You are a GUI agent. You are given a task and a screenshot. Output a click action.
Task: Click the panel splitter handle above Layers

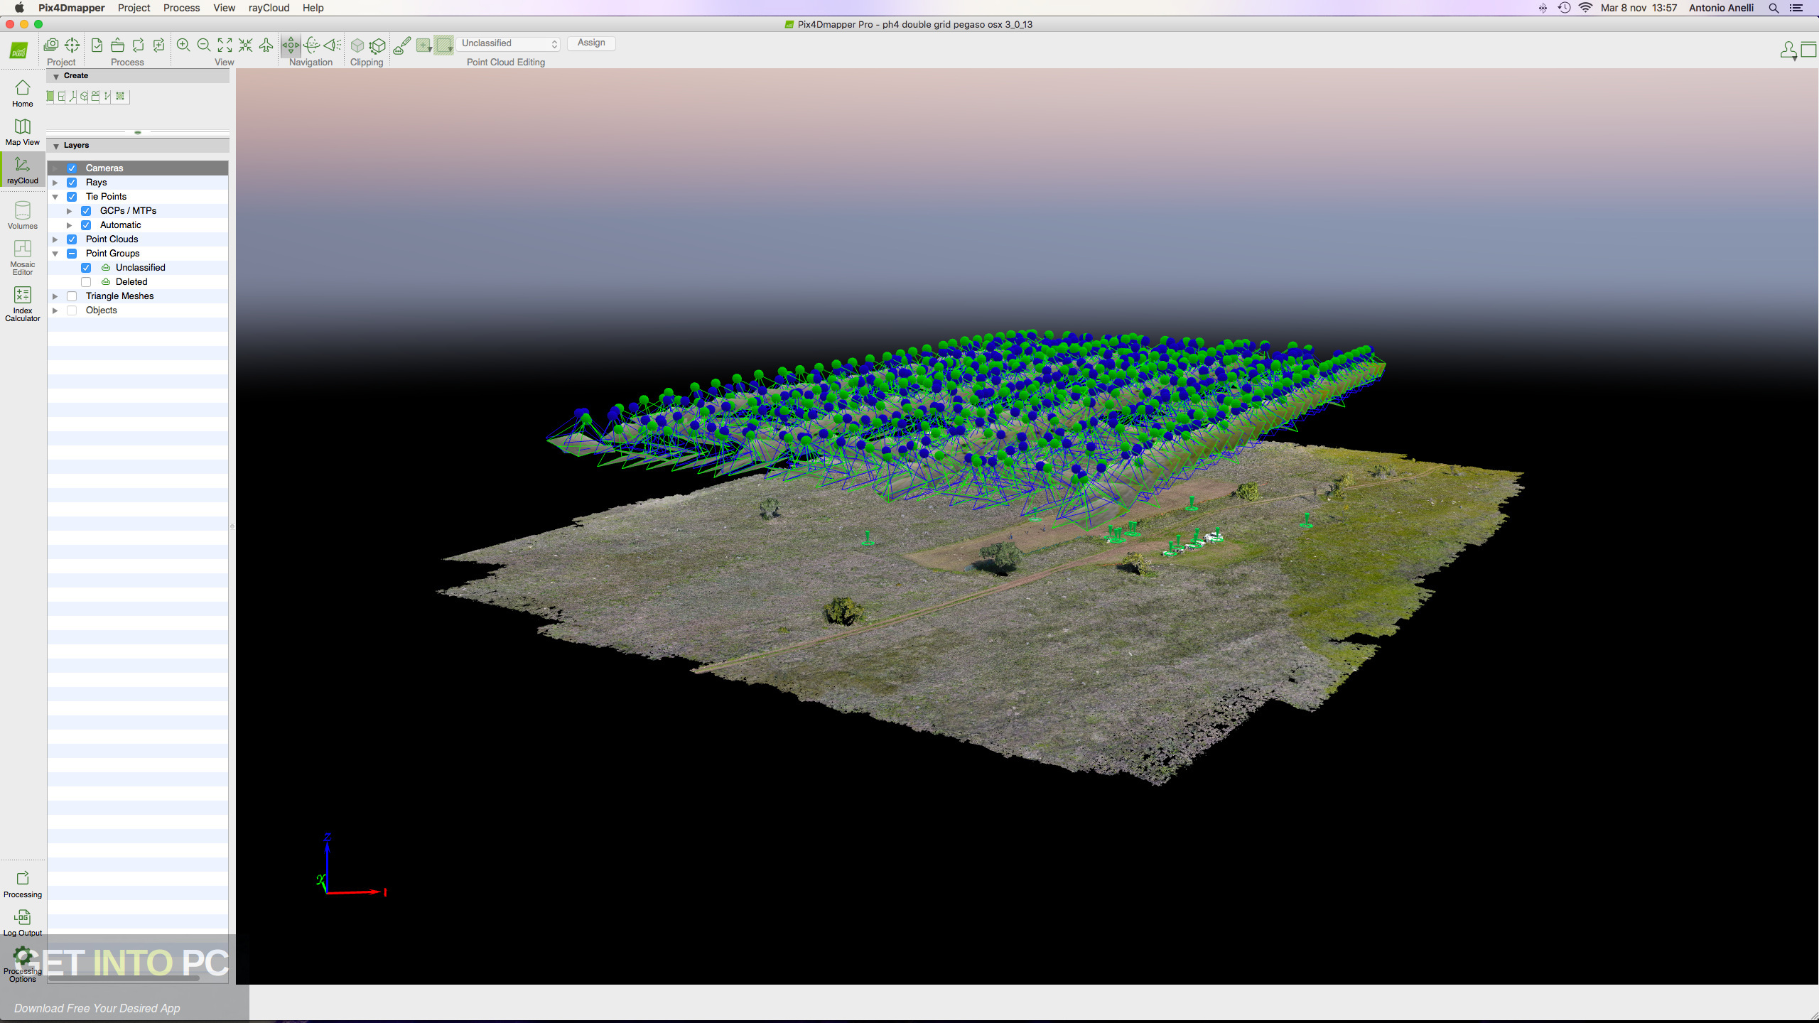coord(138,132)
